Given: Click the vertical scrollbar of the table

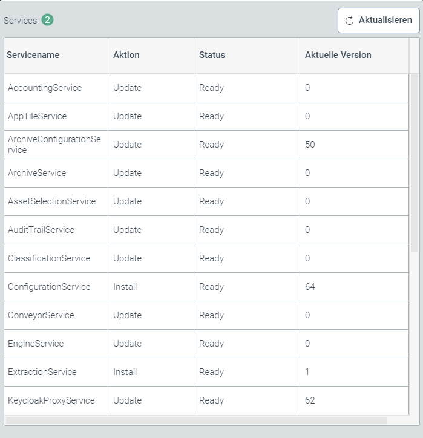Looking at the screenshot, I should click(415, 163).
